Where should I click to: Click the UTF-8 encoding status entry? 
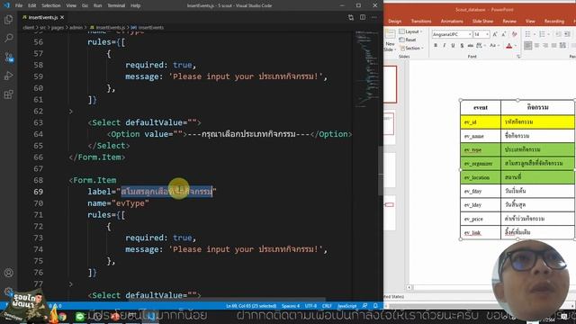pos(310,306)
